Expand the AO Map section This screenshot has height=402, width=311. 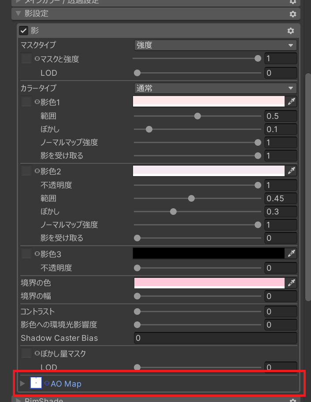pyautogui.click(x=22, y=383)
